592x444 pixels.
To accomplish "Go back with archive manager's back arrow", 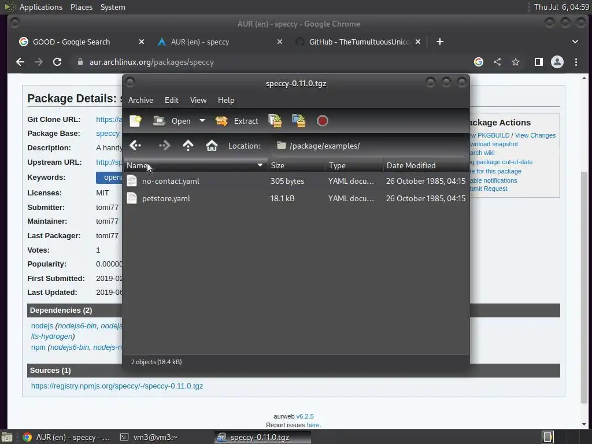I will [135, 145].
